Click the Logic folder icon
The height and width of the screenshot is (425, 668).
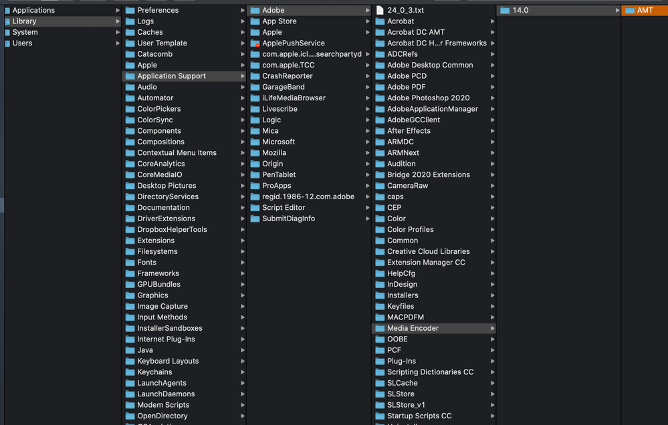255,120
